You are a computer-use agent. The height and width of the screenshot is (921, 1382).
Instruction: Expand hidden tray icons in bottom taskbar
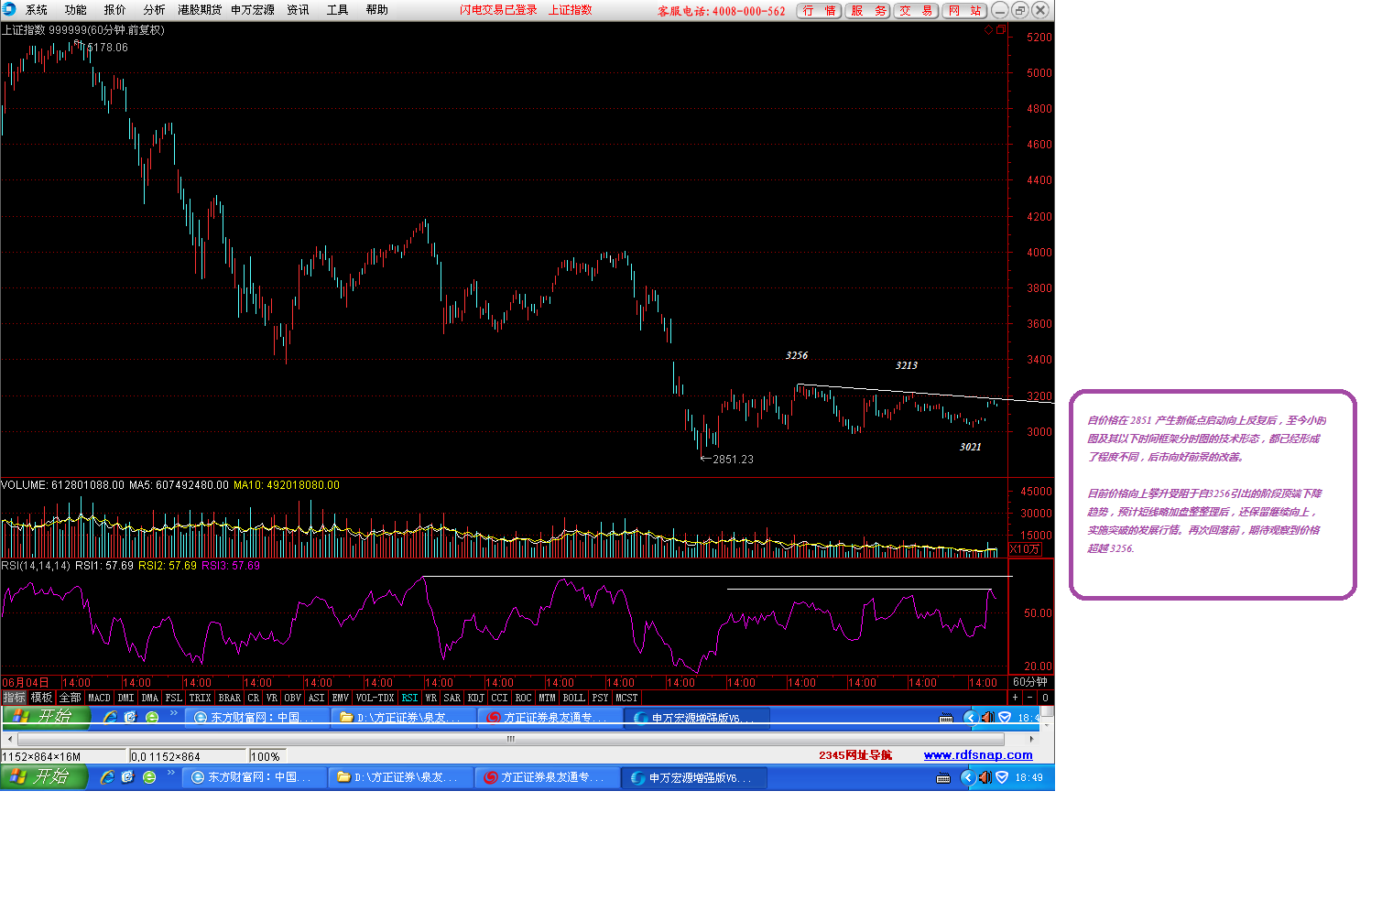click(967, 777)
